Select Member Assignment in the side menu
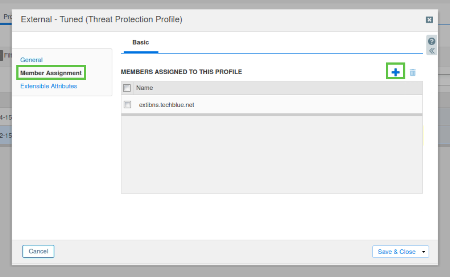The height and width of the screenshot is (277, 450). 51,73
